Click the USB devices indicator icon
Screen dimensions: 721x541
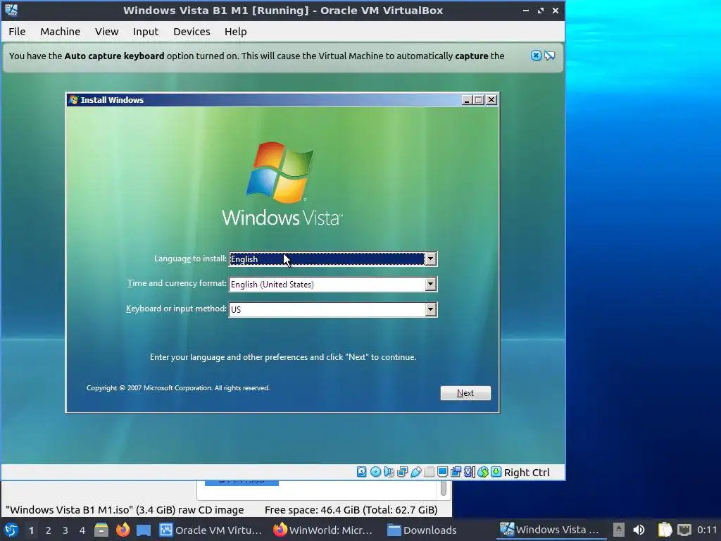415,472
